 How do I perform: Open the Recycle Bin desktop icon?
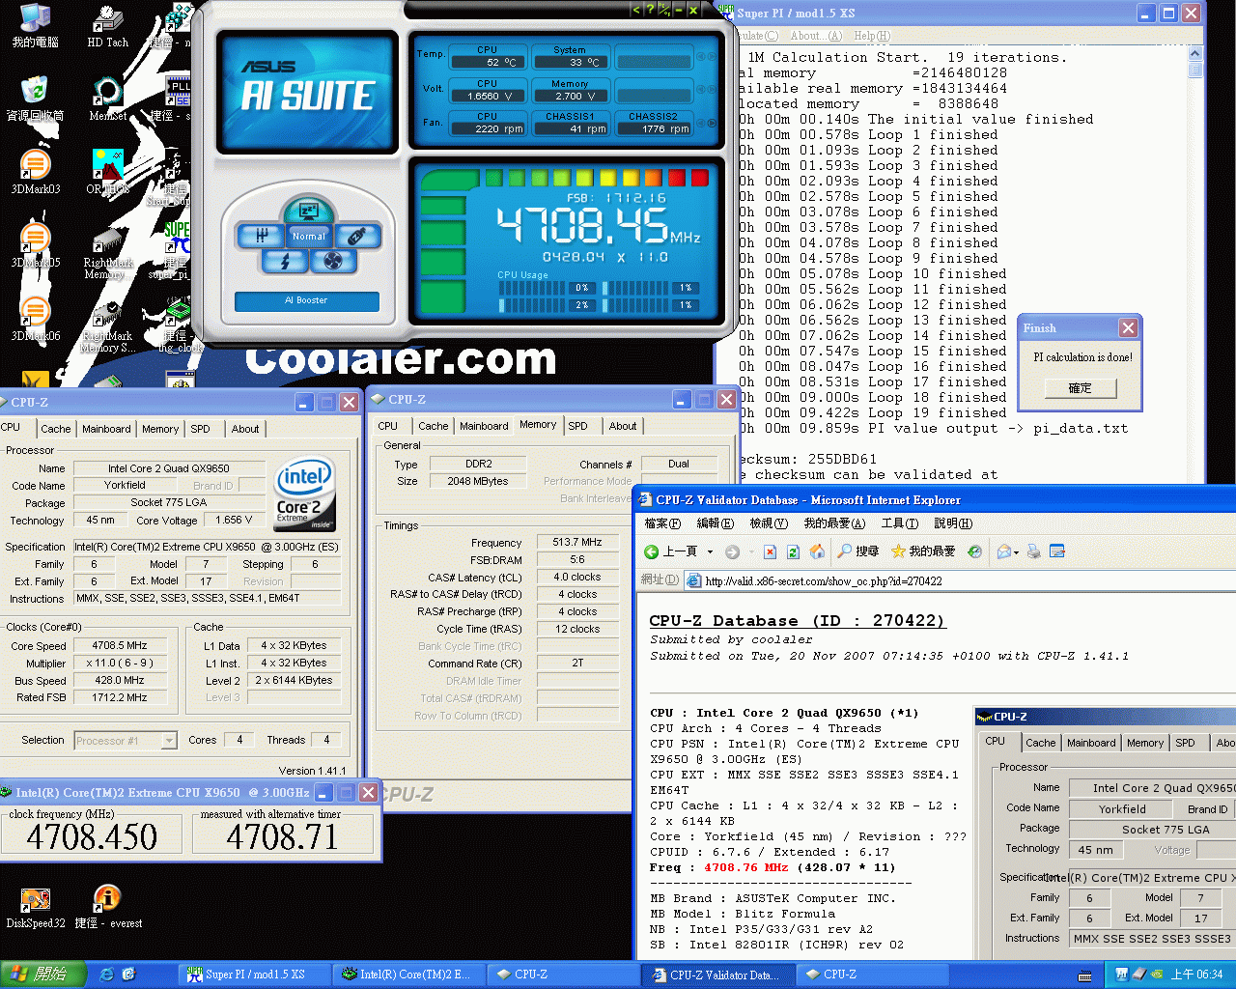tap(35, 99)
